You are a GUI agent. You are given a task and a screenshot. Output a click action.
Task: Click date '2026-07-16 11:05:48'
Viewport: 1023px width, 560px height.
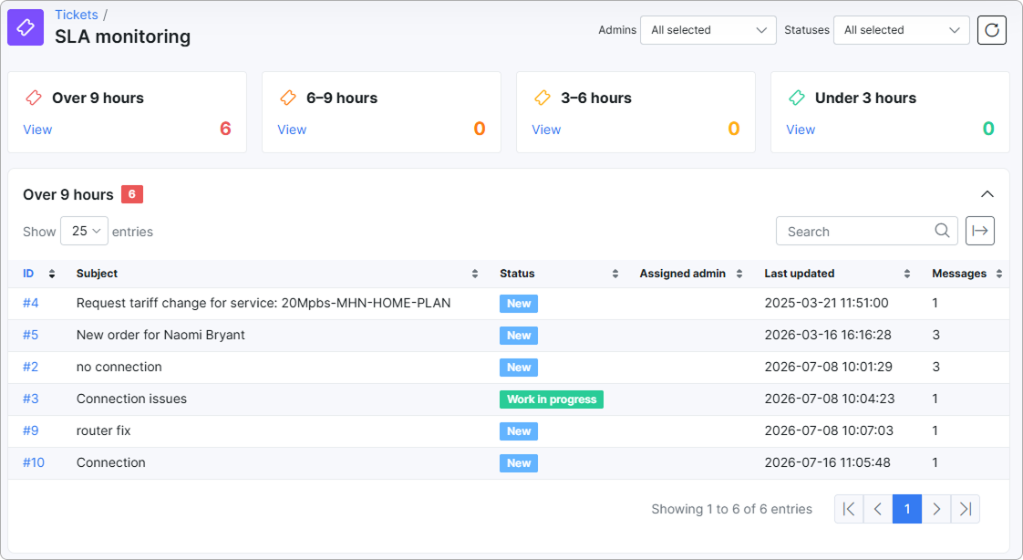tap(827, 462)
